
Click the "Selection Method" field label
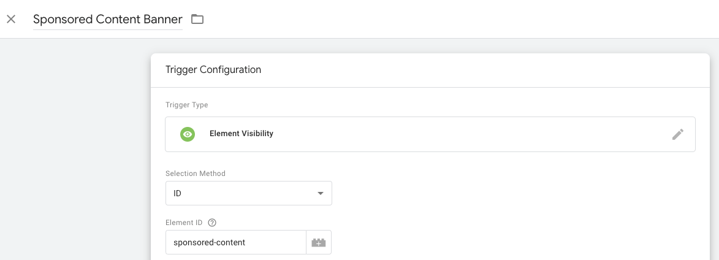(x=195, y=174)
